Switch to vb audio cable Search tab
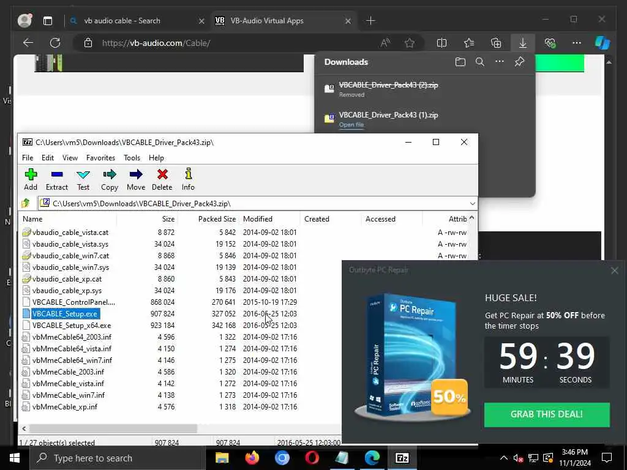 (137, 21)
